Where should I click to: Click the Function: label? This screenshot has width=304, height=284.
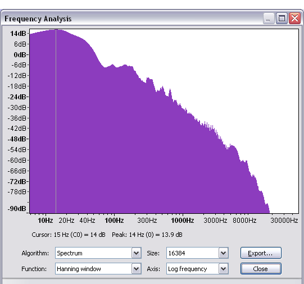point(34,269)
